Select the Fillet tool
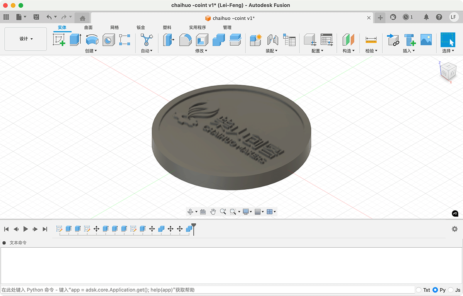This screenshot has height=296, width=463. (x=186, y=40)
